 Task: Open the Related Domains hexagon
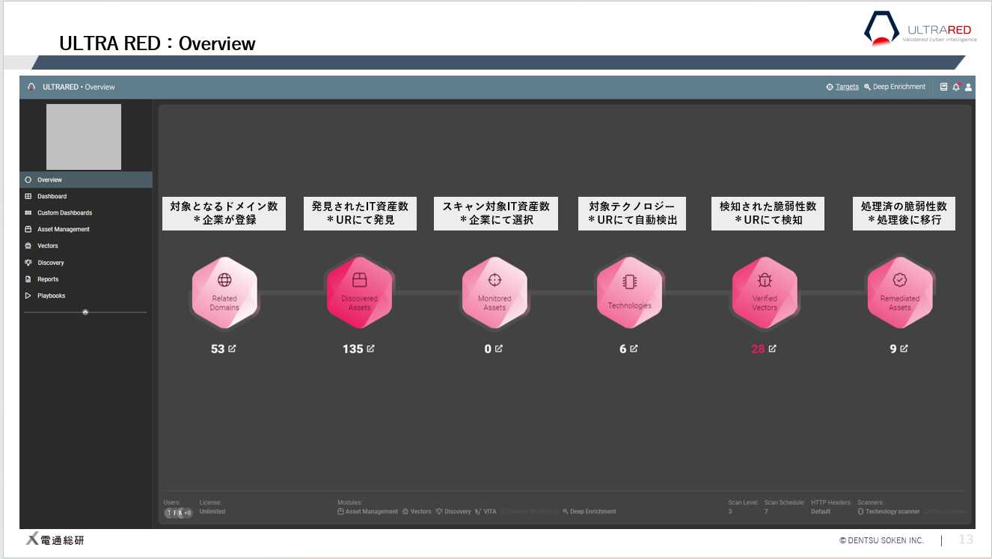(224, 291)
